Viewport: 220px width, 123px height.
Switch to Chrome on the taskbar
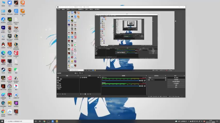coord(44,121)
